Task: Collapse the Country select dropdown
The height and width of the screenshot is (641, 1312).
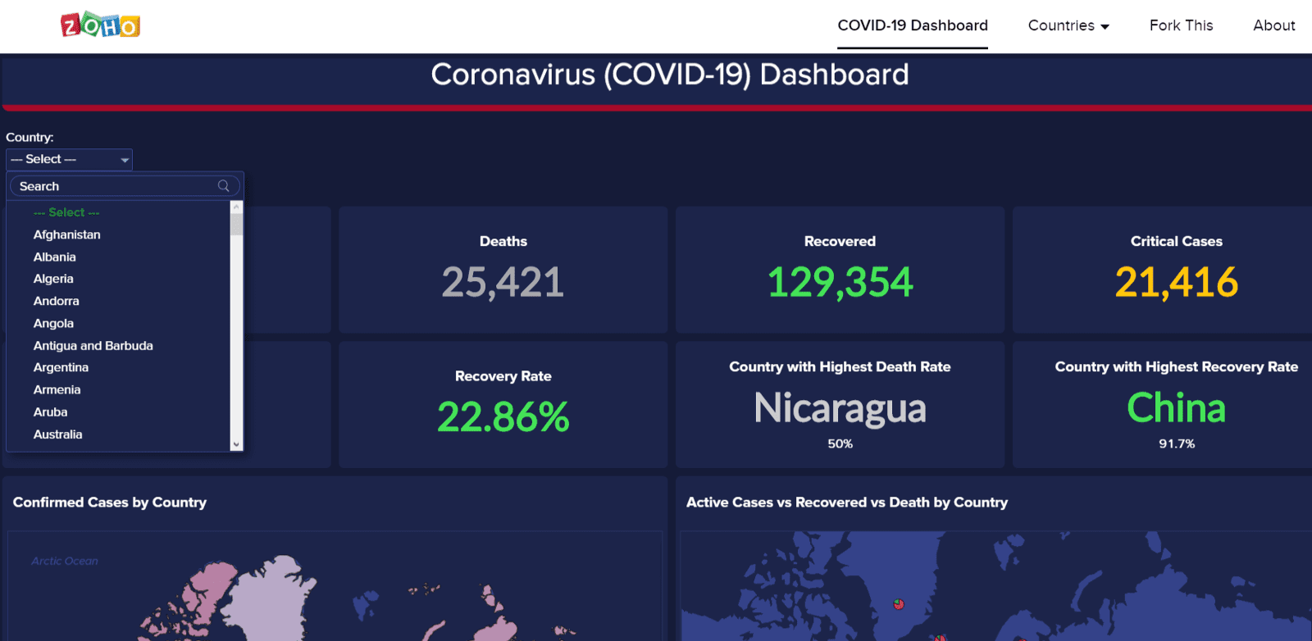Action: 69,159
